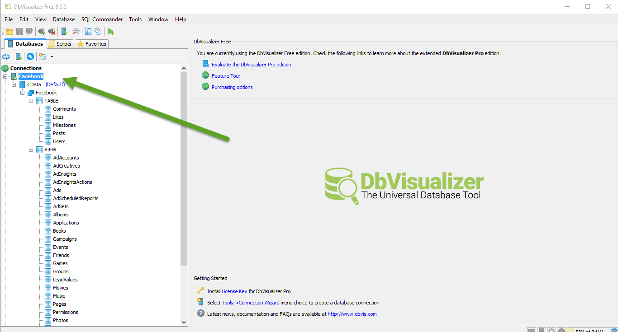Select the Albums view
618x332 pixels.
61,215
